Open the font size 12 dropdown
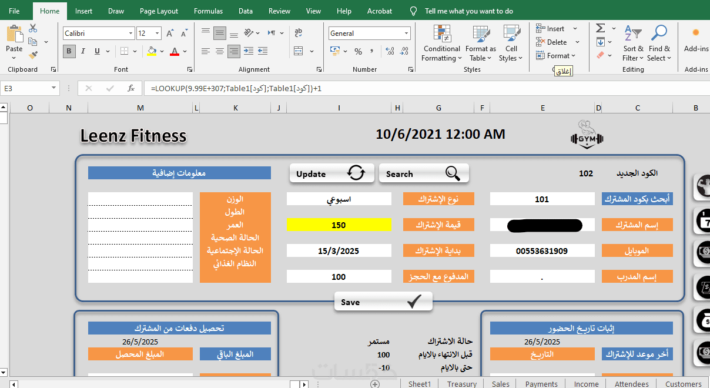 [157, 34]
